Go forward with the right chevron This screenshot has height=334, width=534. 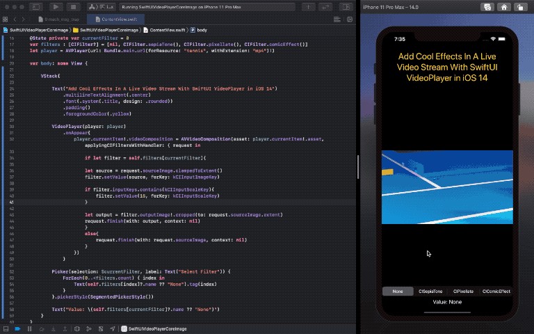[23, 19]
